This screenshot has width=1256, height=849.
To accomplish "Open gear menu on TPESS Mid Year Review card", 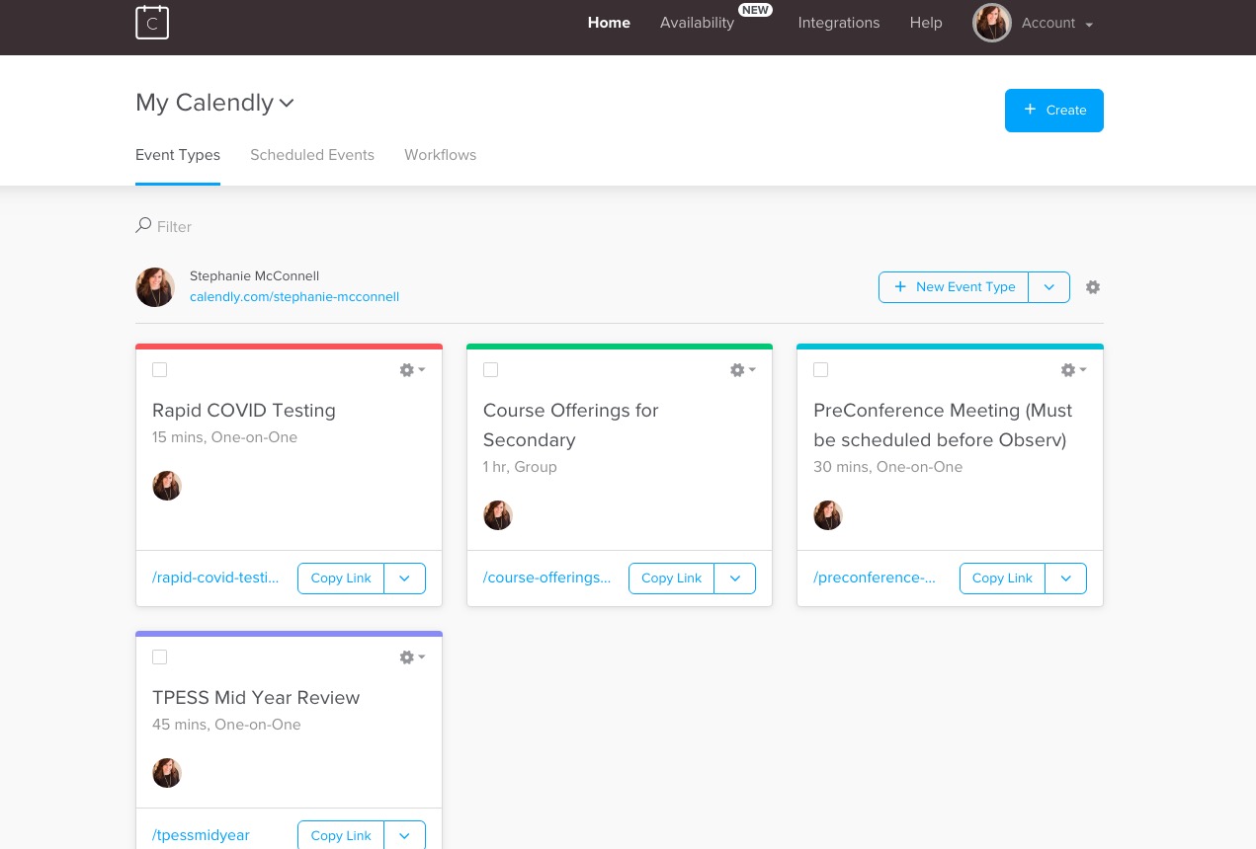I will coord(412,657).
